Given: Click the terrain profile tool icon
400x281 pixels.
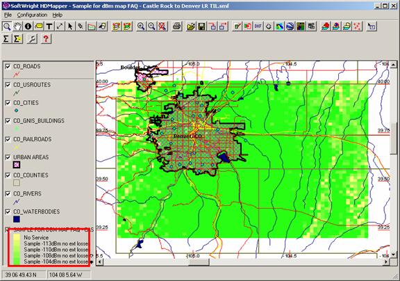Looking at the screenshot, I should pos(92,26).
